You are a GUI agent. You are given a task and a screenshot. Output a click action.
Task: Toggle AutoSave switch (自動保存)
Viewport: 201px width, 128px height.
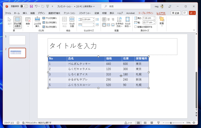pos(24,6)
